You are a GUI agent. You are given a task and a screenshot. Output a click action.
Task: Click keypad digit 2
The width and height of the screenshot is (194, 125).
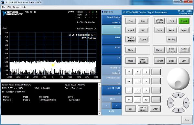137,90
